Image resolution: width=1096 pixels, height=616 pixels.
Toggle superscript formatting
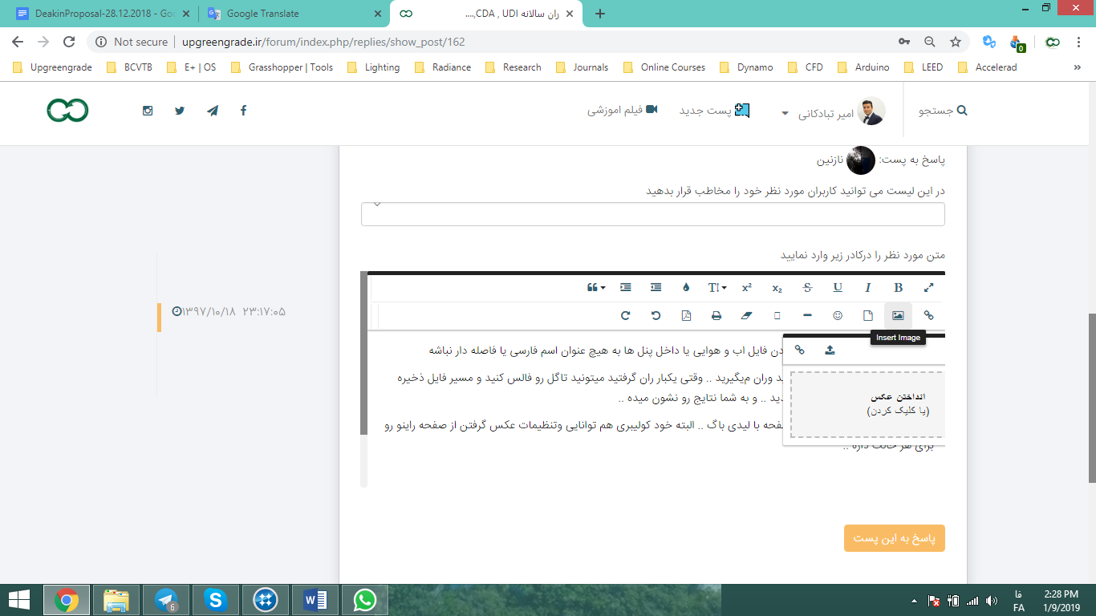click(x=747, y=287)
